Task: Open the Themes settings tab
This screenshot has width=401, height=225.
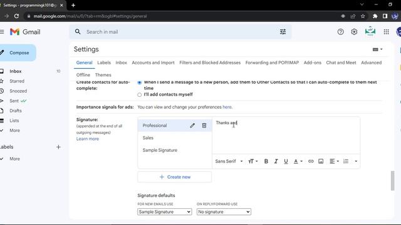Action: tap(103, 75)
